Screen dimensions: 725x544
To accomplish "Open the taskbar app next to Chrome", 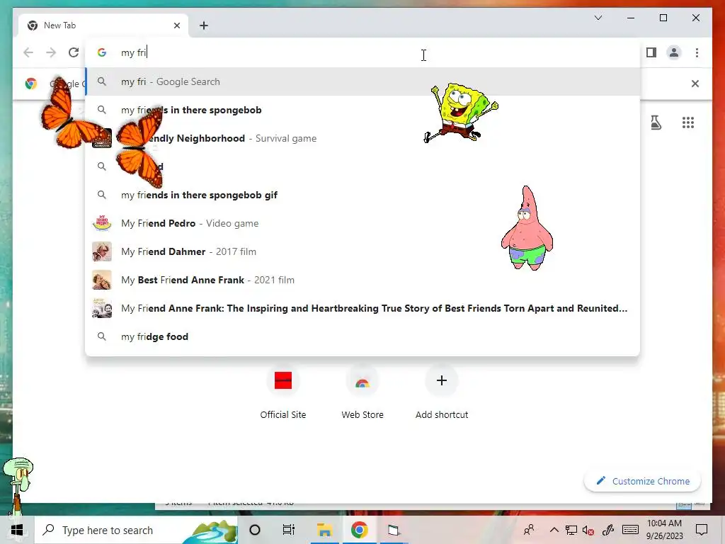I will (394, 530).
